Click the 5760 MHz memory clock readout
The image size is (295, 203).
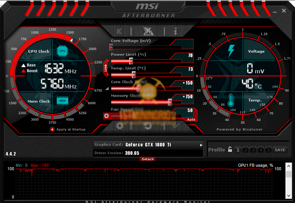click(x=59, y=84)
